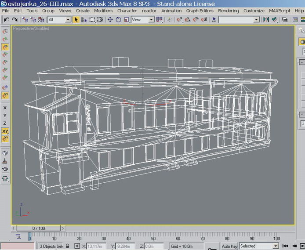
Task: Open the Graph Editors menu
Action: 200,11
